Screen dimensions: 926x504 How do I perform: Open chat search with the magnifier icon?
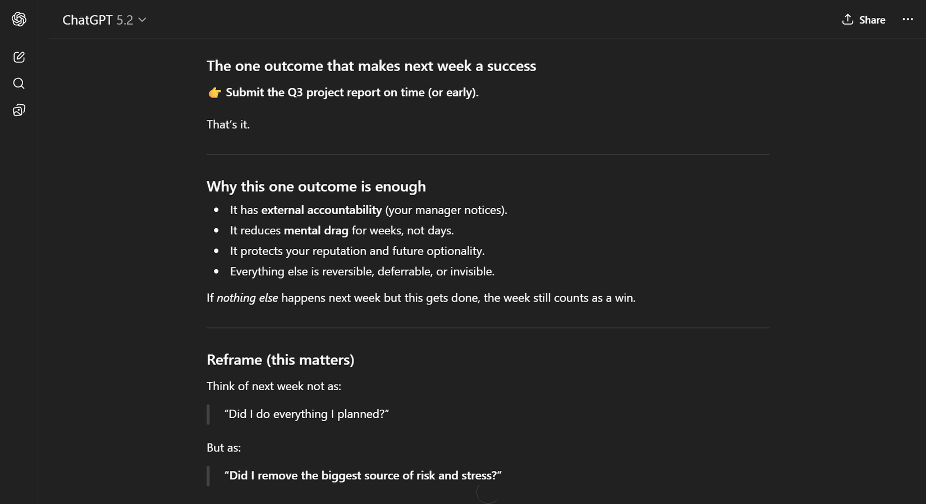tap(19, 83)
